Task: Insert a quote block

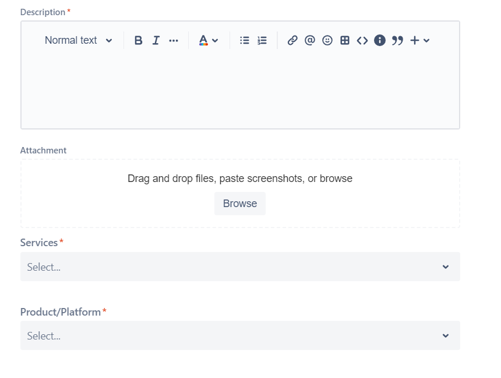Action: (x=397, y=41)
